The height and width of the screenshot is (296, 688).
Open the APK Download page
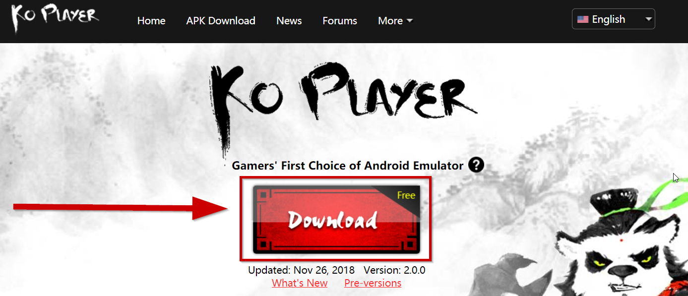point(221,21)
